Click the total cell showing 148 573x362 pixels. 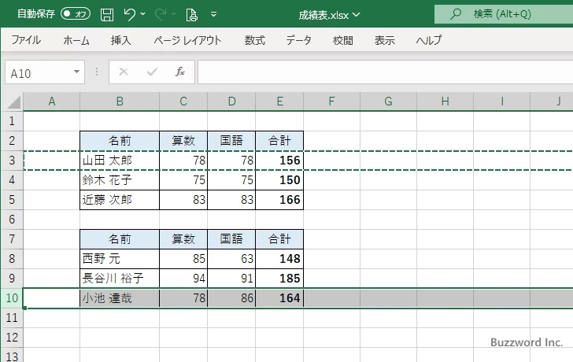click(279, 259)
